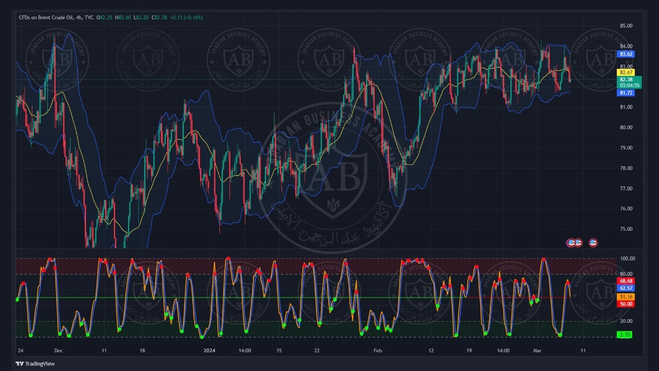Click the 77.00 price scale label
The width and height of the screenshot is (659, 371).
coord(626,189)
